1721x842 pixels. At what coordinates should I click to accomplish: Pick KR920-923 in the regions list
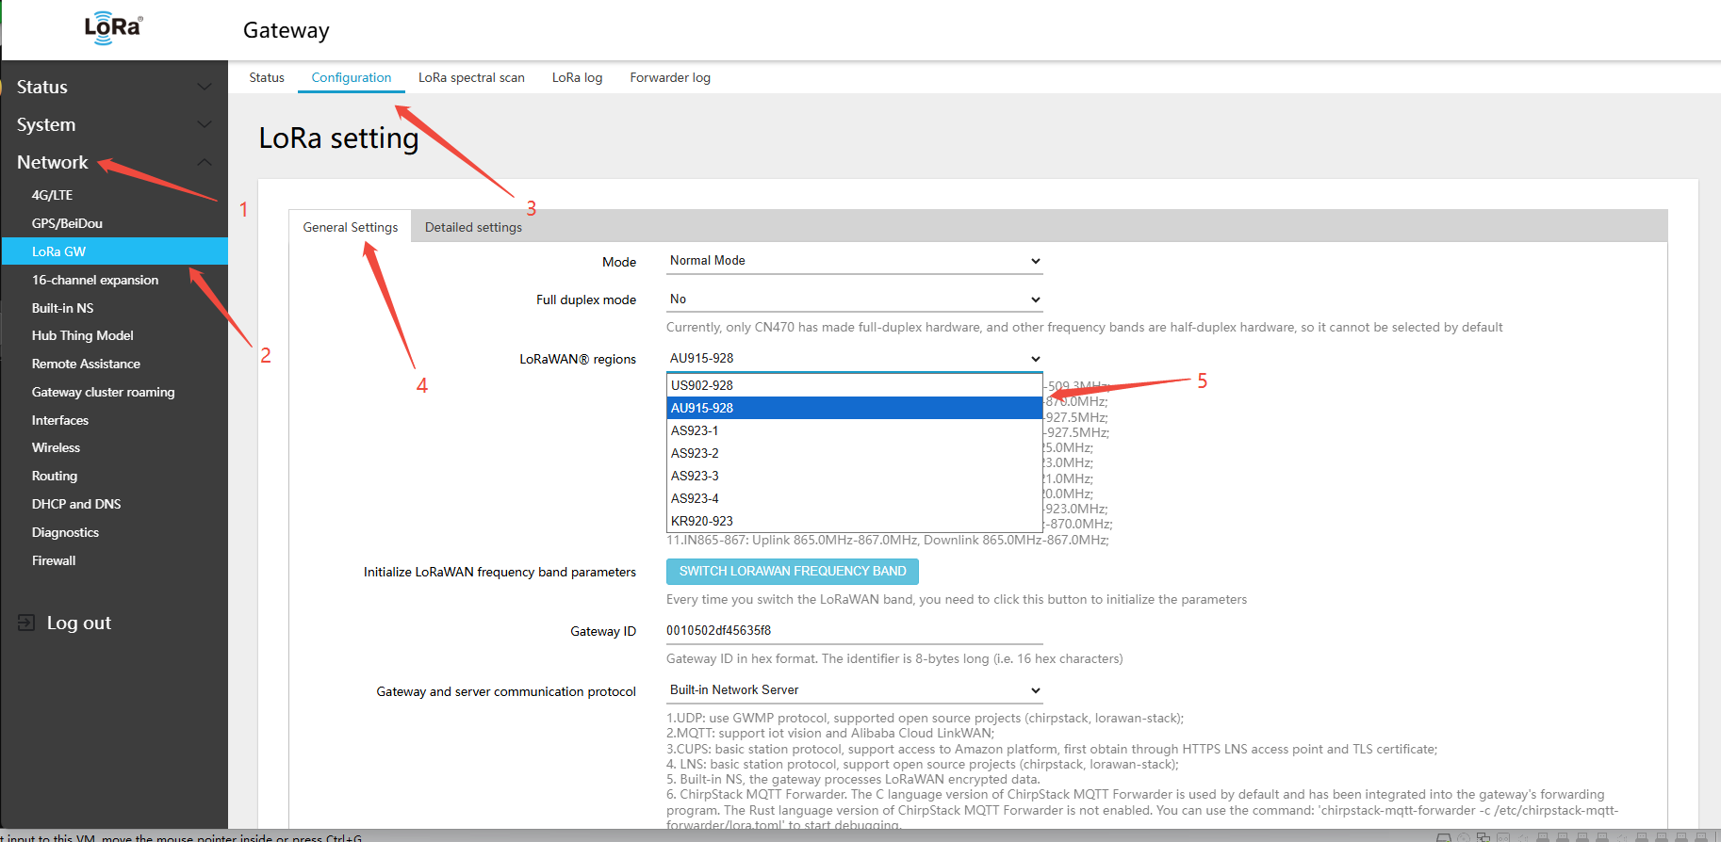pos(702,521)
